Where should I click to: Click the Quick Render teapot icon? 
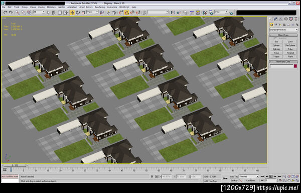point(231,13)
